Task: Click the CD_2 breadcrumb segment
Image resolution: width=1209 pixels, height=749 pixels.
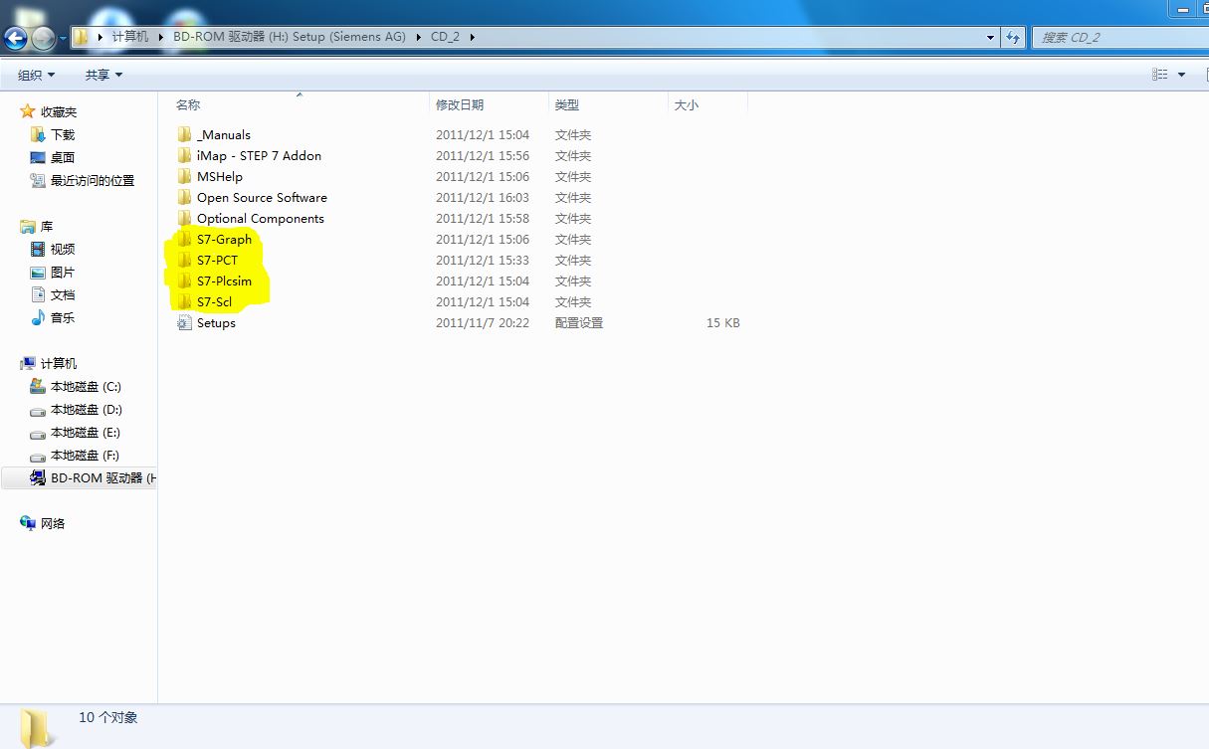Action: coord(445,37)
